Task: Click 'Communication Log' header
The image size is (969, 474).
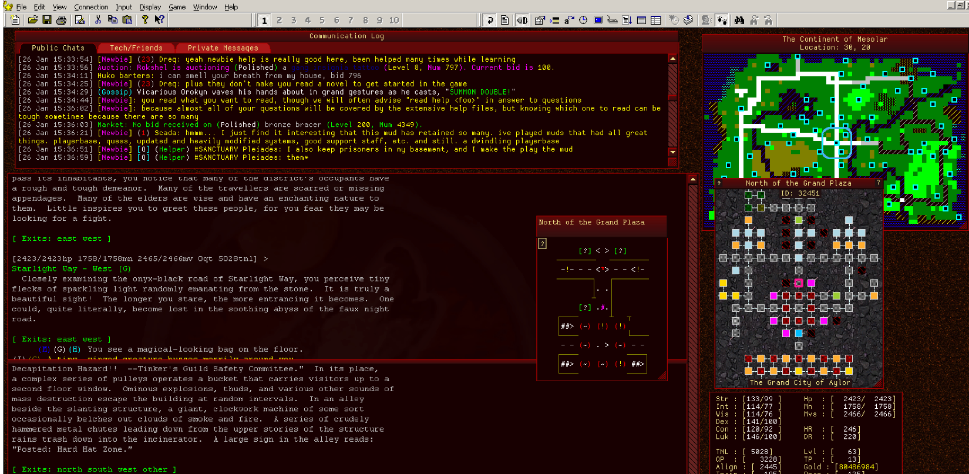Action: point(346,36)
